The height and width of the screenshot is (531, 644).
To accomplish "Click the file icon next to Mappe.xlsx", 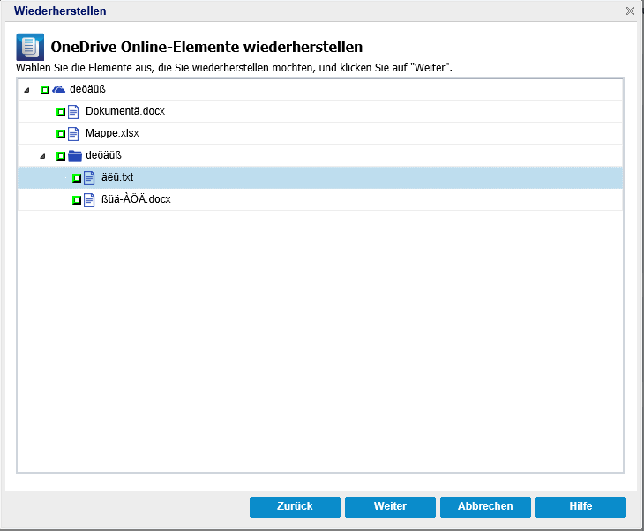I will point(73,134).
